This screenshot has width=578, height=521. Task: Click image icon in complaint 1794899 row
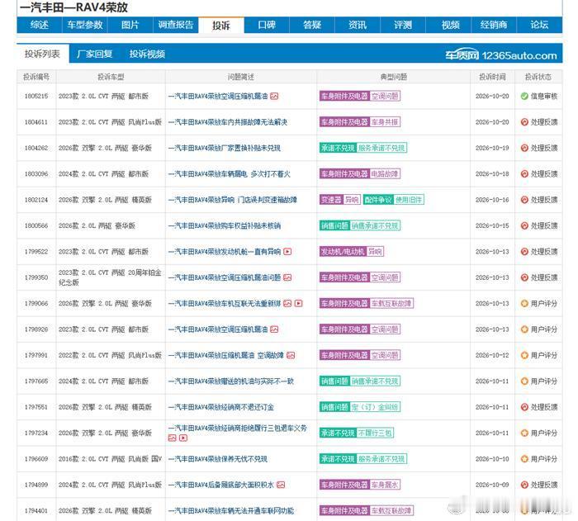pyautogui.click(x=281, y=485)
